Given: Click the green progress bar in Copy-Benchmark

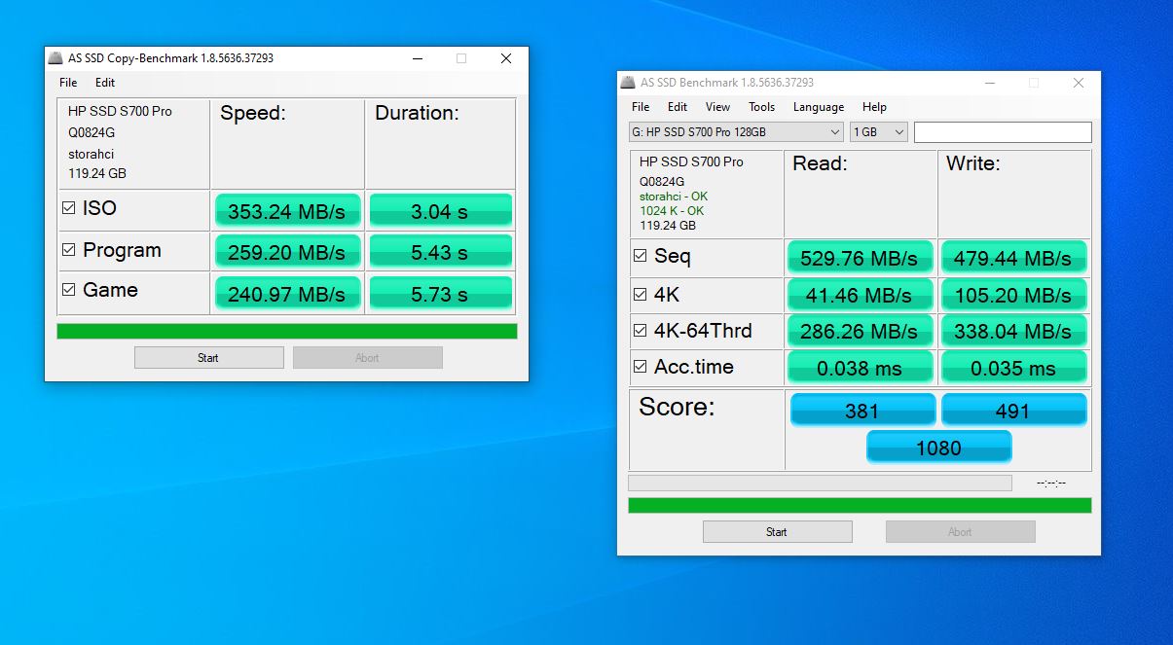Looking at the screenshot, I should [x=286, y=332].
